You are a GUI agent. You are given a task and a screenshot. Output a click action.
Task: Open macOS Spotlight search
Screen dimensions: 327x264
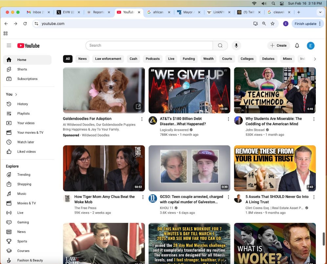click(x=273, y=3)
